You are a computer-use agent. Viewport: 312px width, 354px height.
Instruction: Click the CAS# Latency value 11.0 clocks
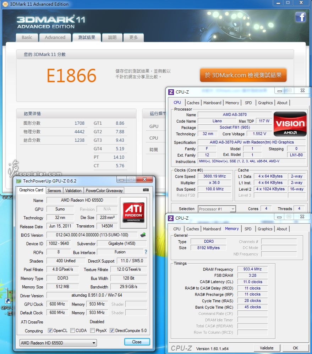[x=252, y=282]
